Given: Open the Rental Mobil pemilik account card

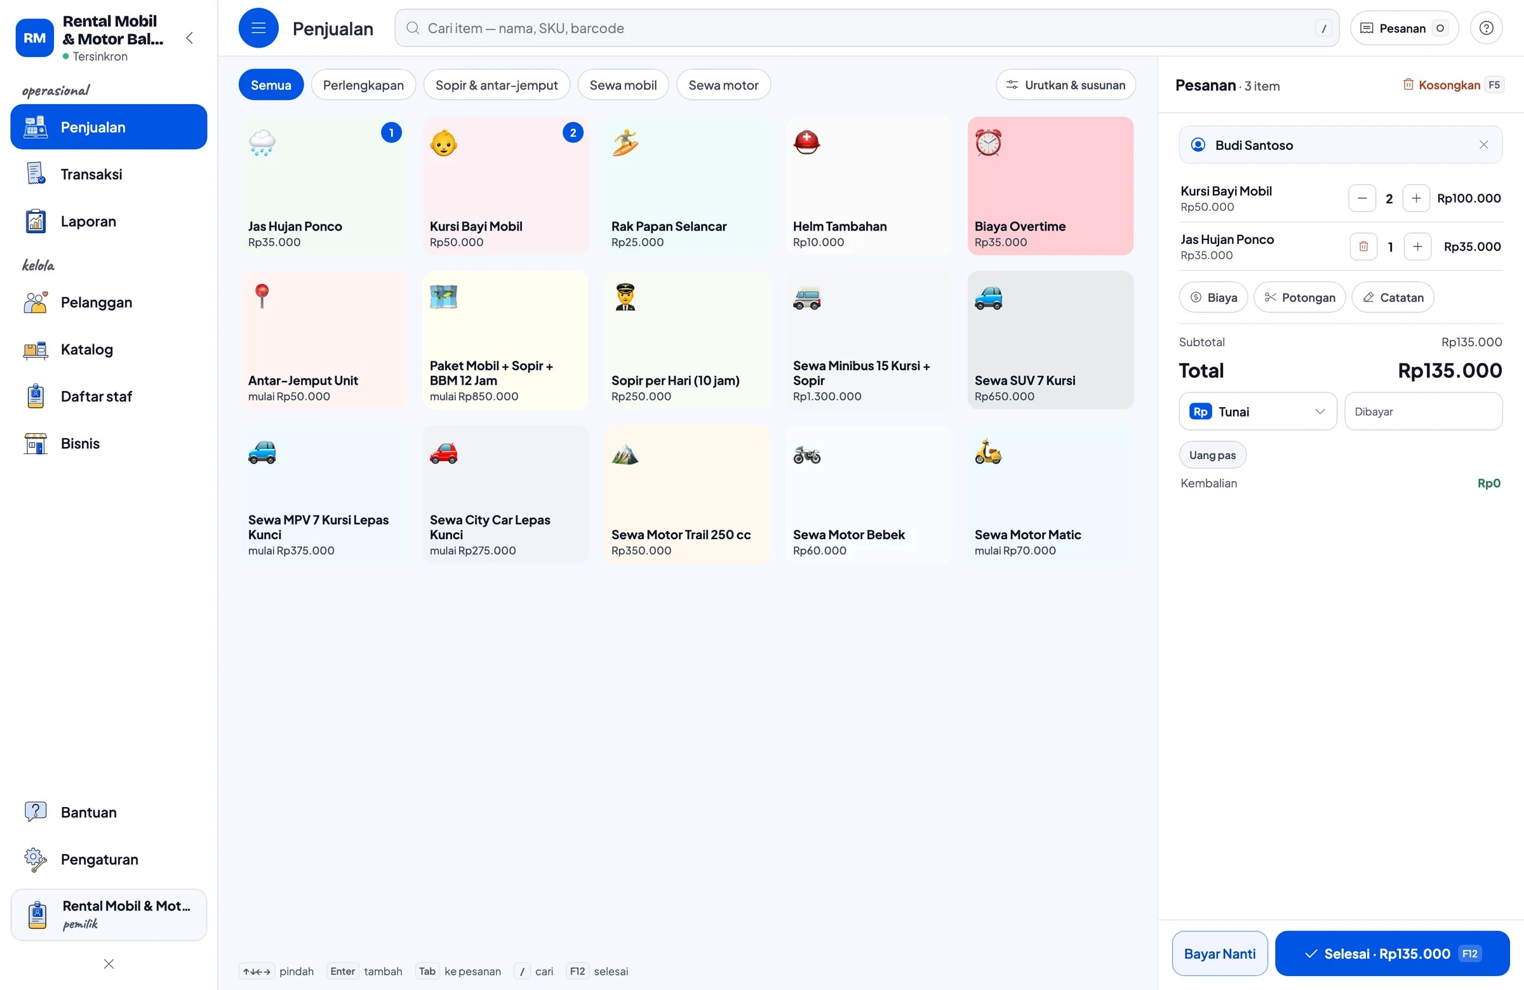Looking at the screenshot, I should (x=109, y=914).
